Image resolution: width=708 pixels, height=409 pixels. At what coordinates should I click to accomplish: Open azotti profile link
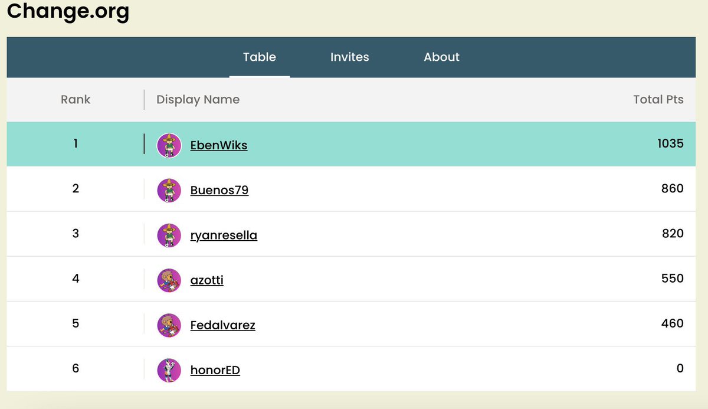click(207, 280)
